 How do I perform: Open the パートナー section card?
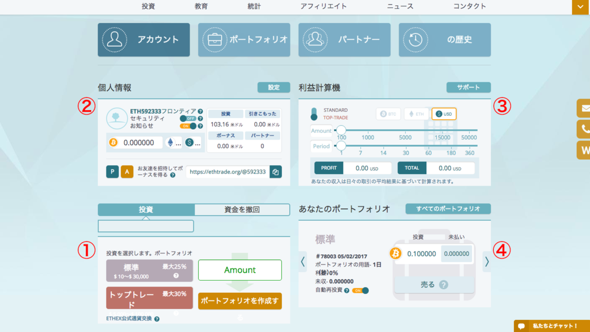pos(345,40)
